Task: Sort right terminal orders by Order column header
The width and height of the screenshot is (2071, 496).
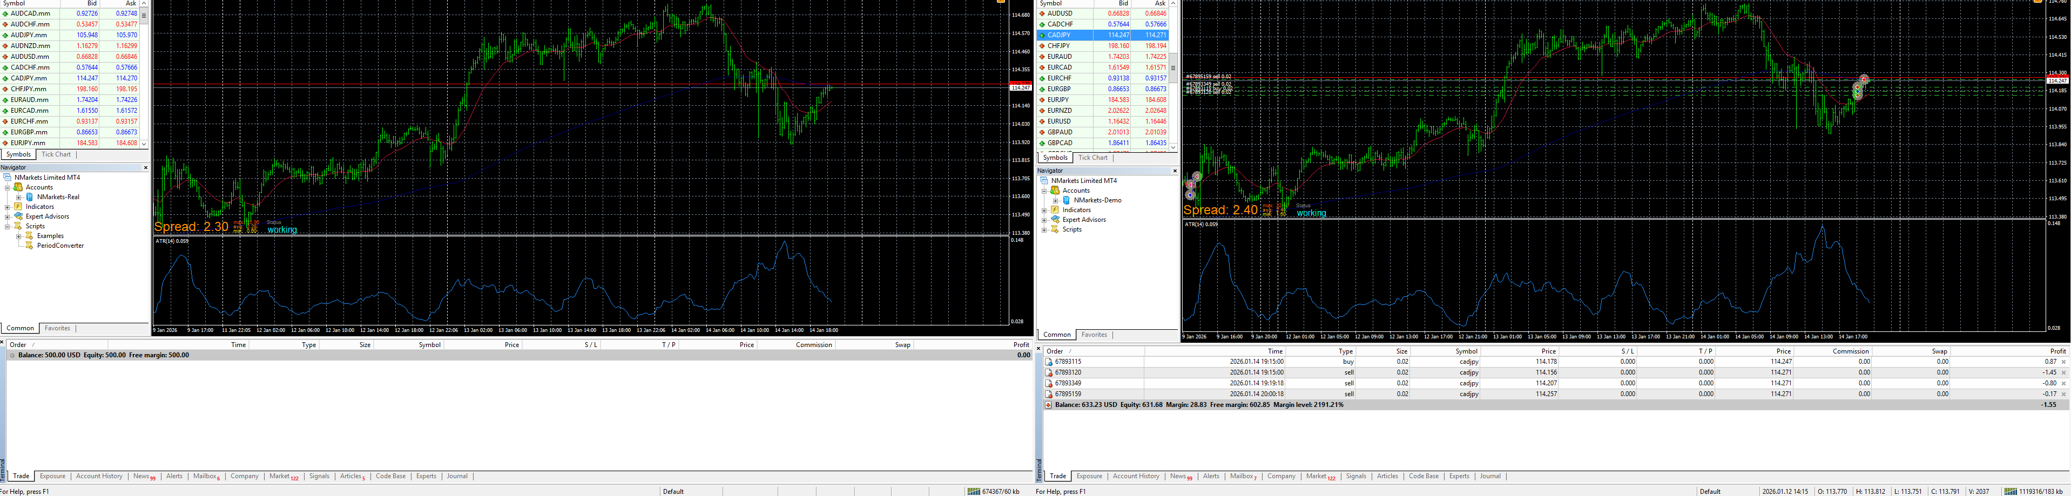Action: tap(1094, 351)
